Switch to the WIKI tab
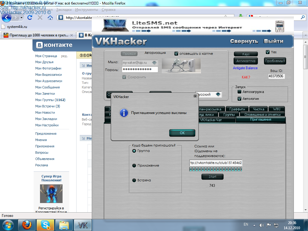 click(276, 109)
